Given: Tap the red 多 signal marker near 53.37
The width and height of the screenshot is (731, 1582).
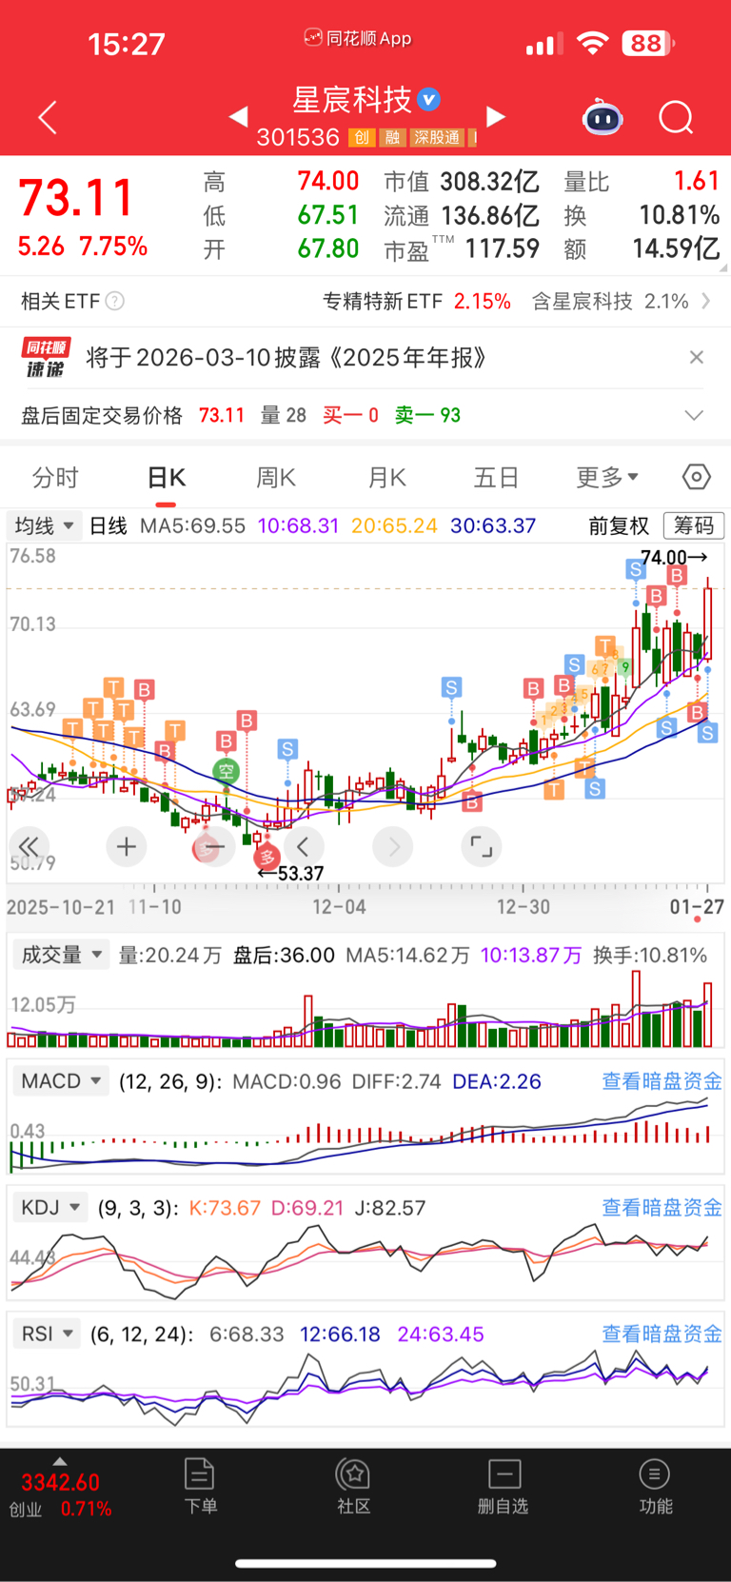Looking at the screenshot, I should [267, 857].
